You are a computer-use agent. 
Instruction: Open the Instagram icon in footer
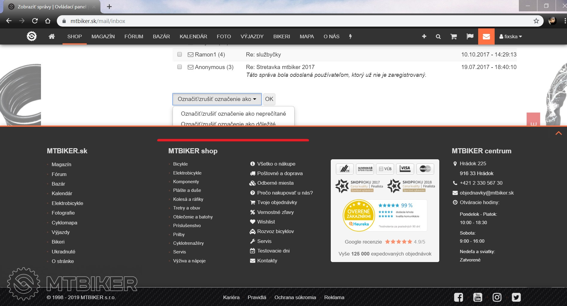tap(497, 297)
